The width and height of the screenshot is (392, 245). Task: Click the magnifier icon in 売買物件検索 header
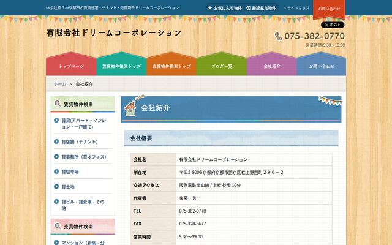point(58,226)
